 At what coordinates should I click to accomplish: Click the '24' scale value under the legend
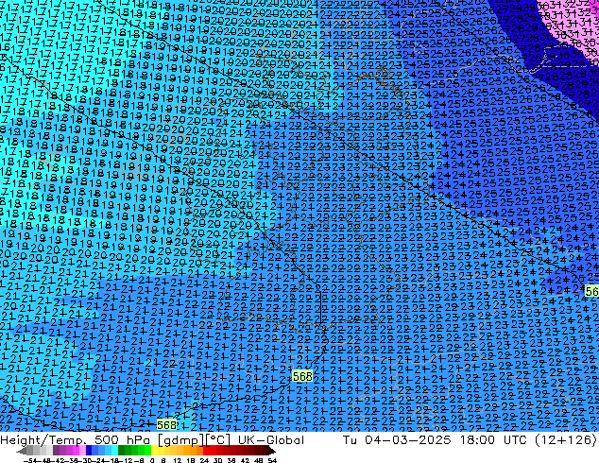(x=204, y=461)
